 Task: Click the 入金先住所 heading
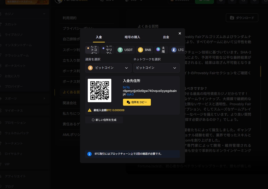[x=132, y=81]
